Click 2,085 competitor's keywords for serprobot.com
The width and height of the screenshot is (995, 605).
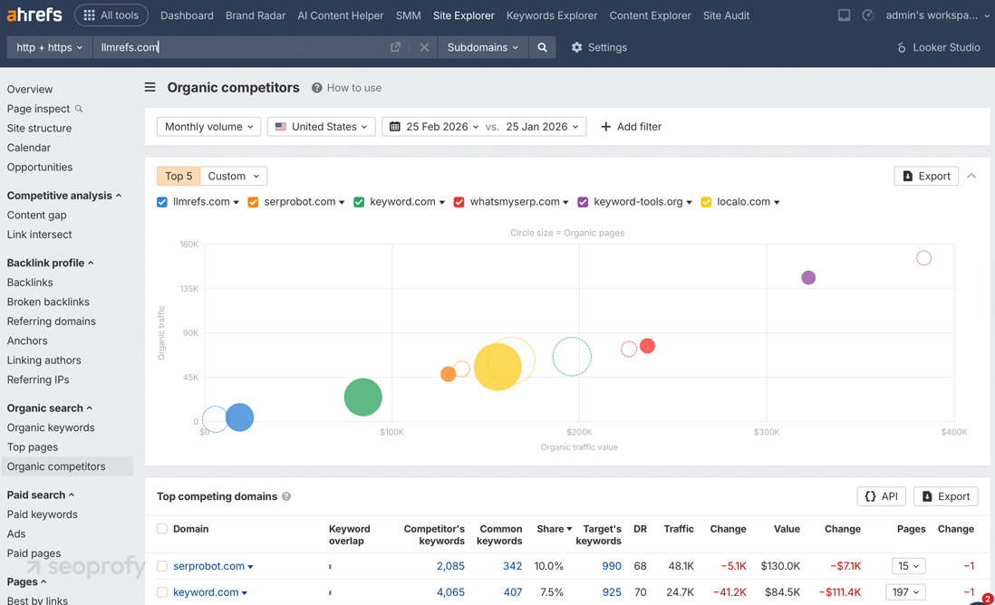click(x=450, y=566)
